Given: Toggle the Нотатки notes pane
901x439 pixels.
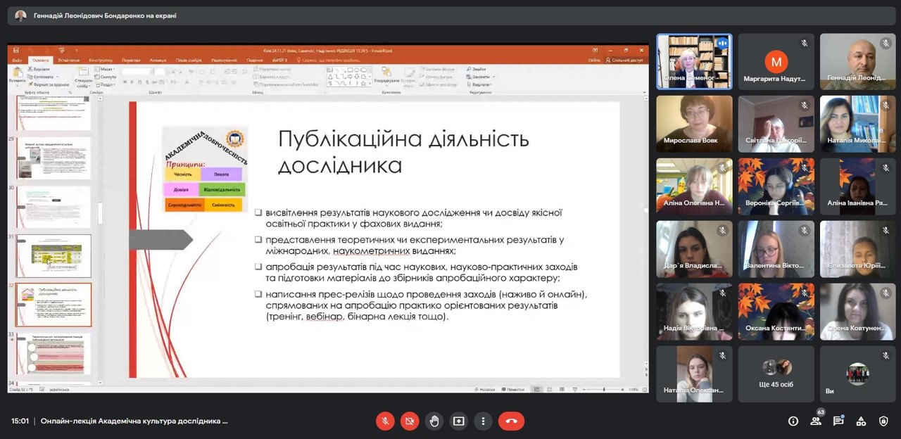Looking at the screenshot, I should pyautogui.click(x=485, y=390).
